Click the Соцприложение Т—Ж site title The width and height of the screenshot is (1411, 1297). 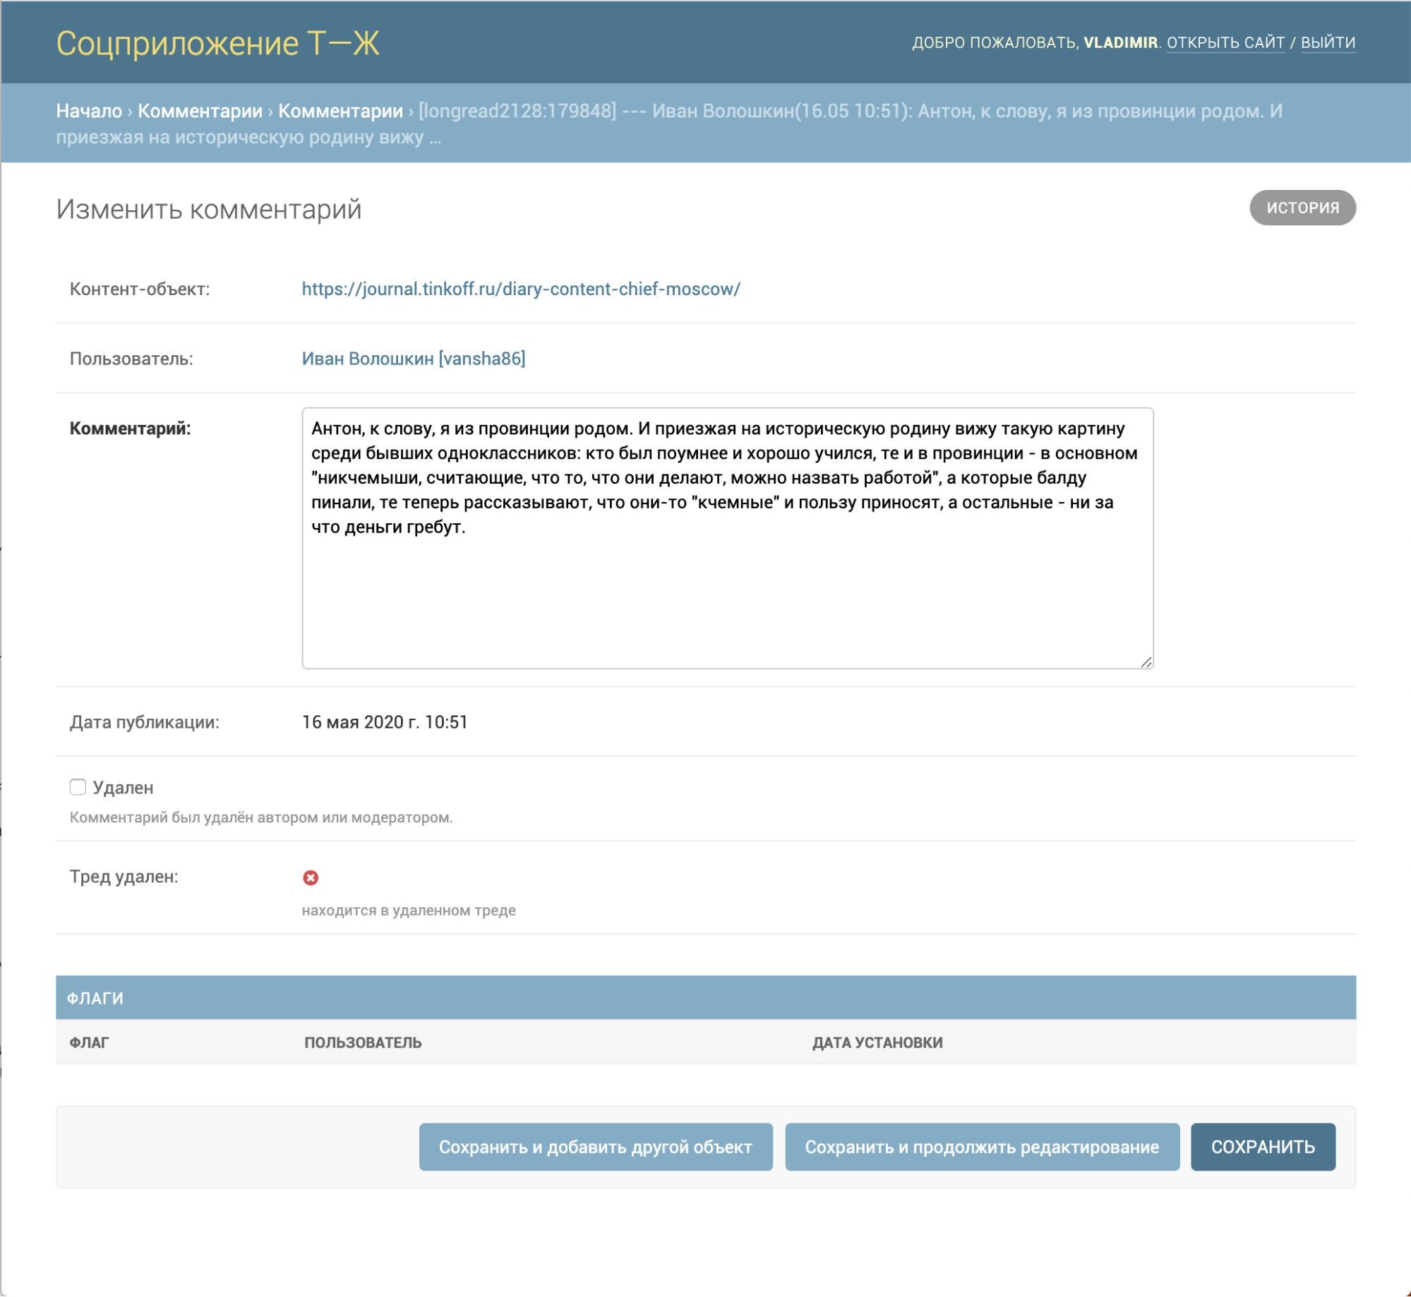(218, 44)
